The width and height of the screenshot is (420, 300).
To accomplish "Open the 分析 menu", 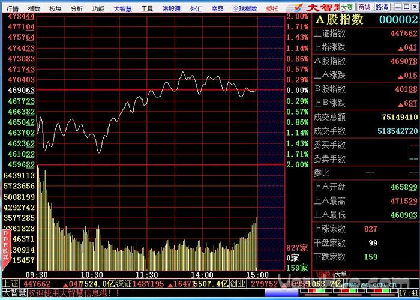I will 77,8.
